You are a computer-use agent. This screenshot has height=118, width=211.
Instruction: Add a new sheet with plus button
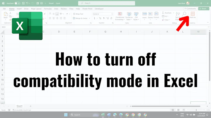click(x=30, y=106)
